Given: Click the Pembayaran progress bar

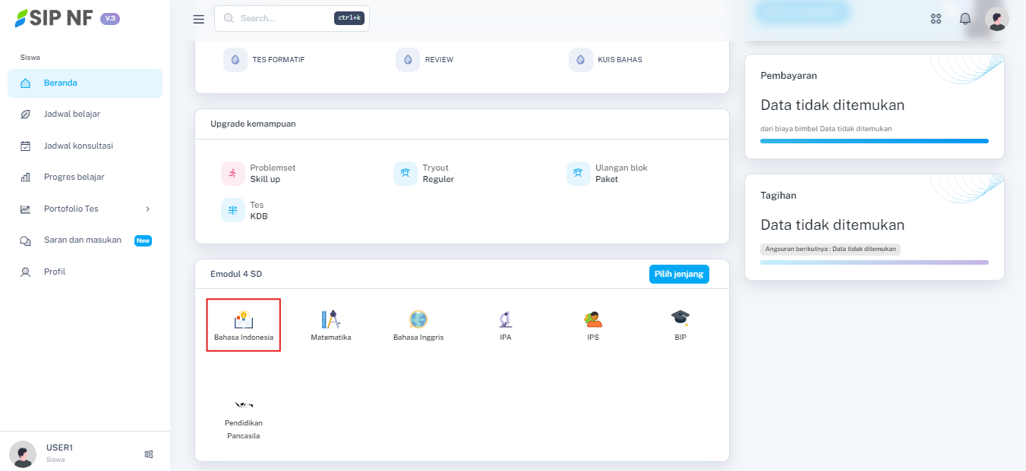Looking at the screenshot, I should [x=874, y=141].
